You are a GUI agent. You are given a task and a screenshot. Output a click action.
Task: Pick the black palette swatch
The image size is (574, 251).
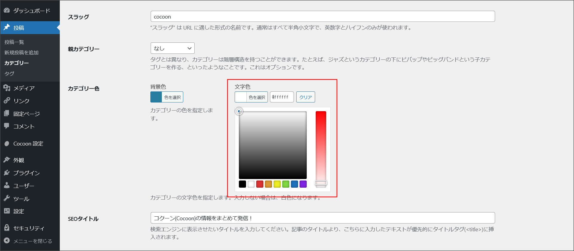pyautogui.click(x=242, y=184)
